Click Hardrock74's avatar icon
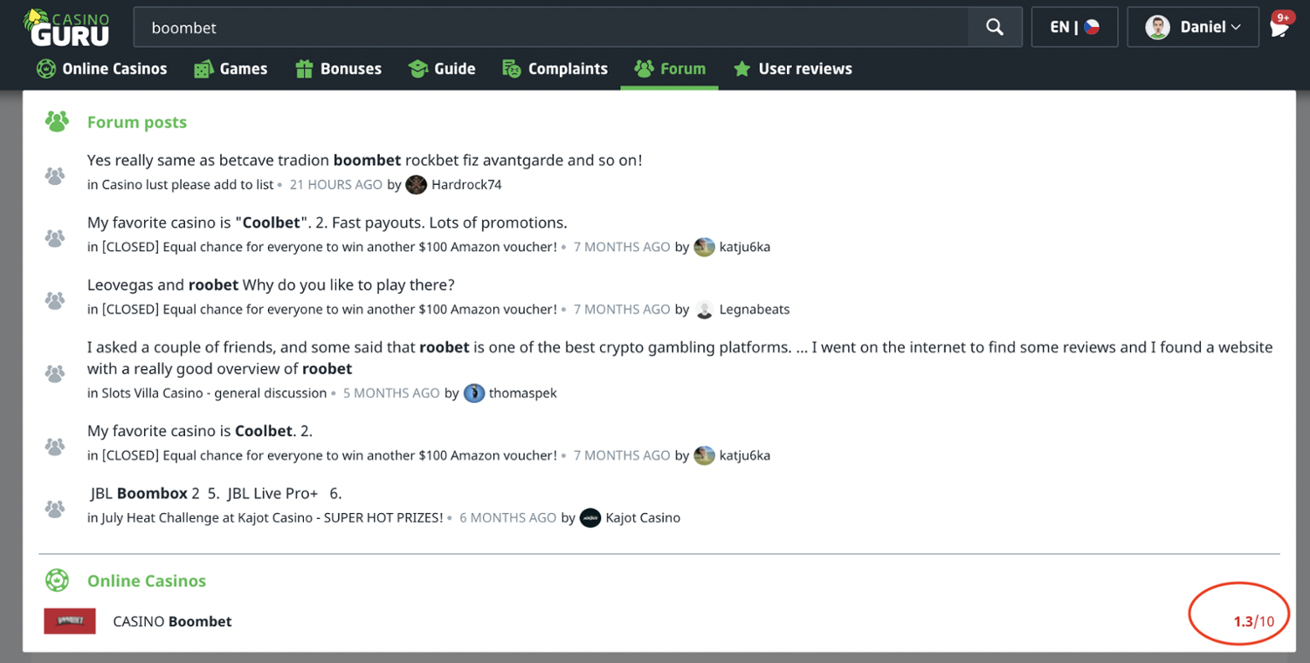Image resolution: width=1310 pixels, height=663 pixels. (x=417, y=185)
